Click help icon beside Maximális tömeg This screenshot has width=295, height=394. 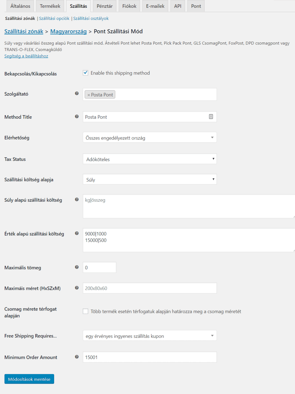click(x=77, y=267)
